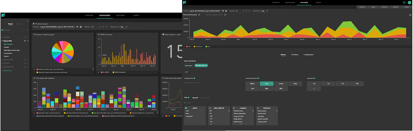Click the Transformation info icon

point(258,78)
